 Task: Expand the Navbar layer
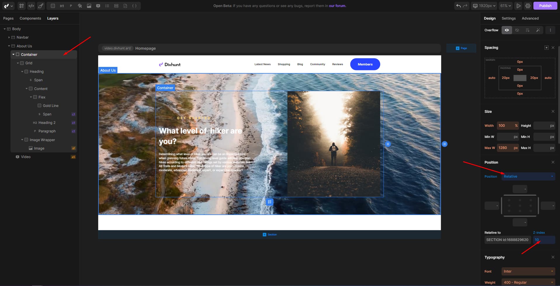click(9, 37)
